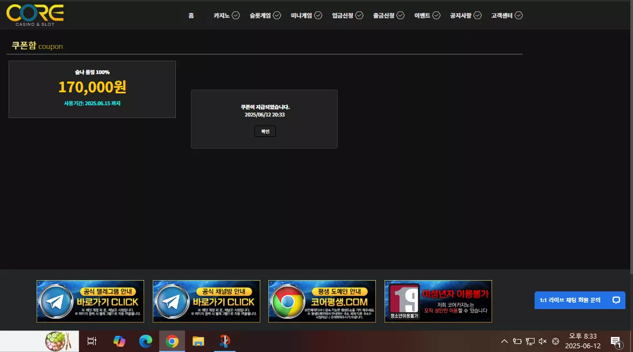Confirm the coupon dialog with 확인 button

(265, 131)
